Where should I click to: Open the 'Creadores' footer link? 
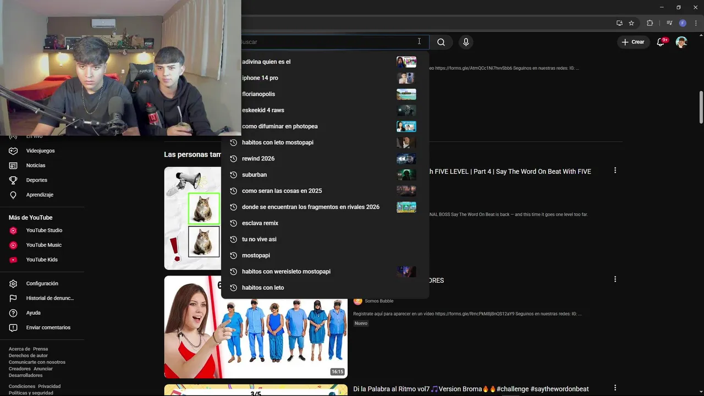click(x=20, y=369)
